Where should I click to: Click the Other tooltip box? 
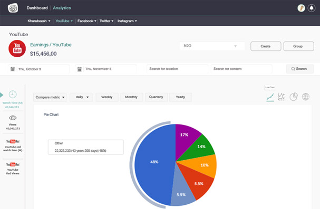click(86, 147)
